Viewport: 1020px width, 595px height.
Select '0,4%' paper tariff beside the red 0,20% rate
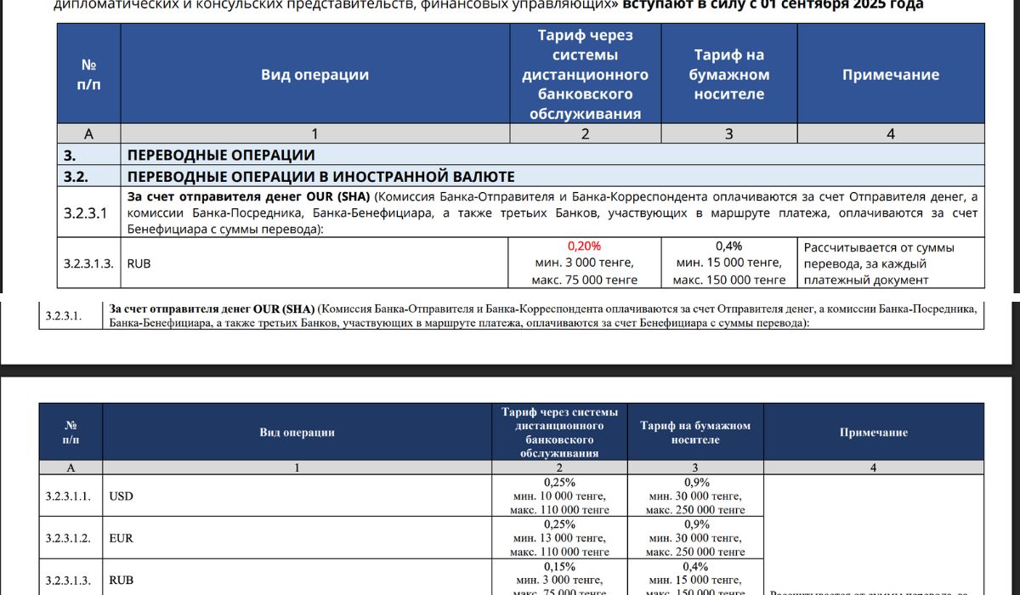click(729, 263)
